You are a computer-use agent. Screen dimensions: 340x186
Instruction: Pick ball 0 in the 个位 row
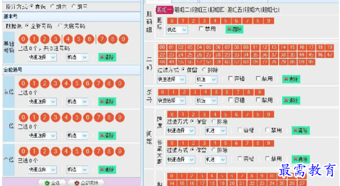click(x=23, y=151)
